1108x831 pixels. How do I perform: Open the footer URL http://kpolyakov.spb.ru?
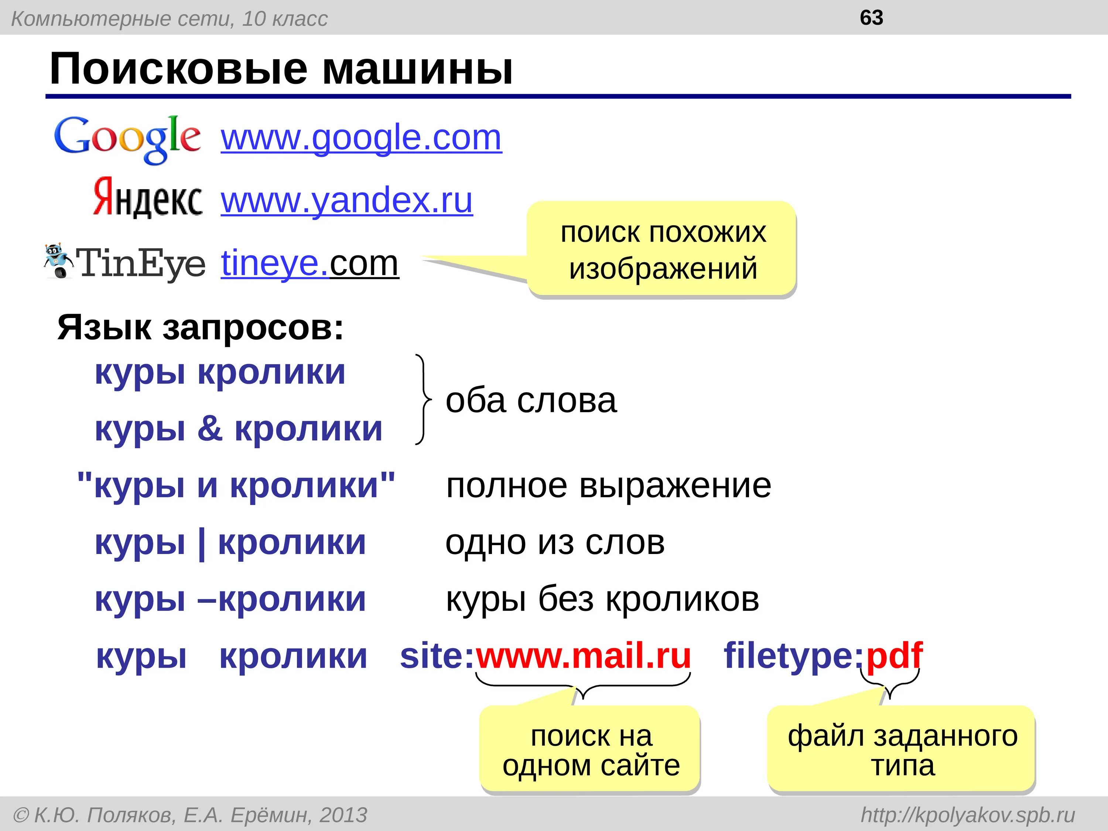[968, 815]
